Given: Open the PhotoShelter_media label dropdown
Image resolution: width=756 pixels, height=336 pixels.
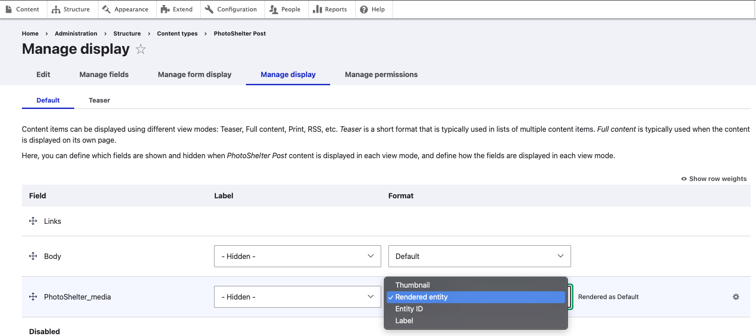Looking at the screenshot, I should point(297,297).
